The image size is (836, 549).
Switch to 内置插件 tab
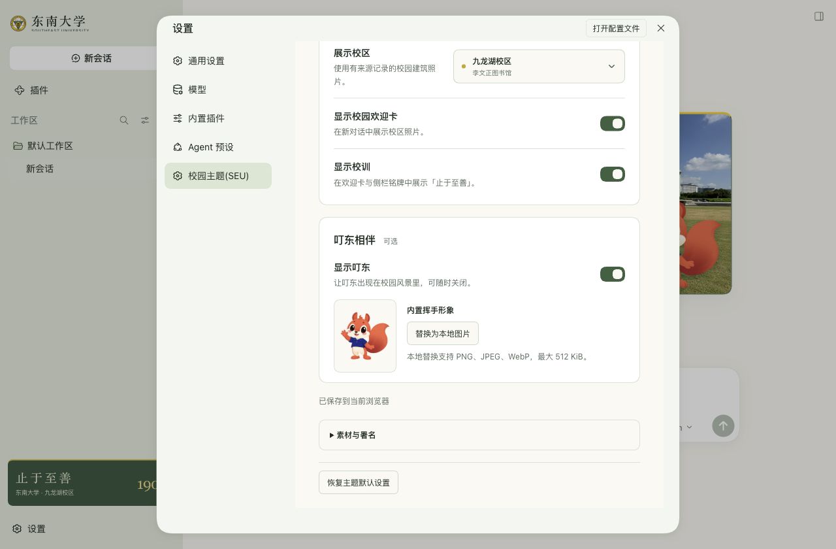[x=218, y=118]
